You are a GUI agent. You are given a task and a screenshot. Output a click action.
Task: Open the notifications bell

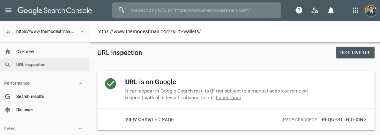(331, 10)
